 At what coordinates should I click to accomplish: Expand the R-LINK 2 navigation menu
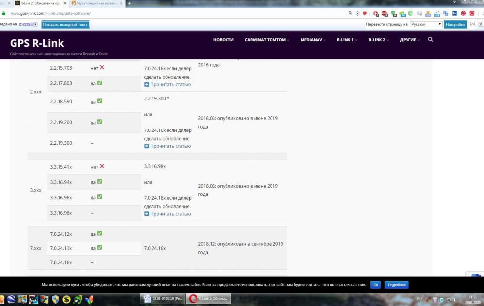click(x=378, y=40)
